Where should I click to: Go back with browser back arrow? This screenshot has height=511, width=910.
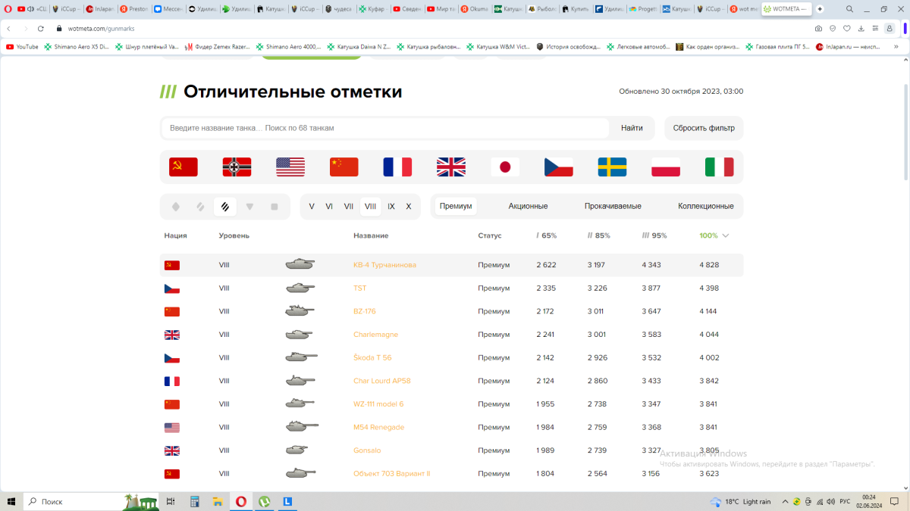(8, 28)
